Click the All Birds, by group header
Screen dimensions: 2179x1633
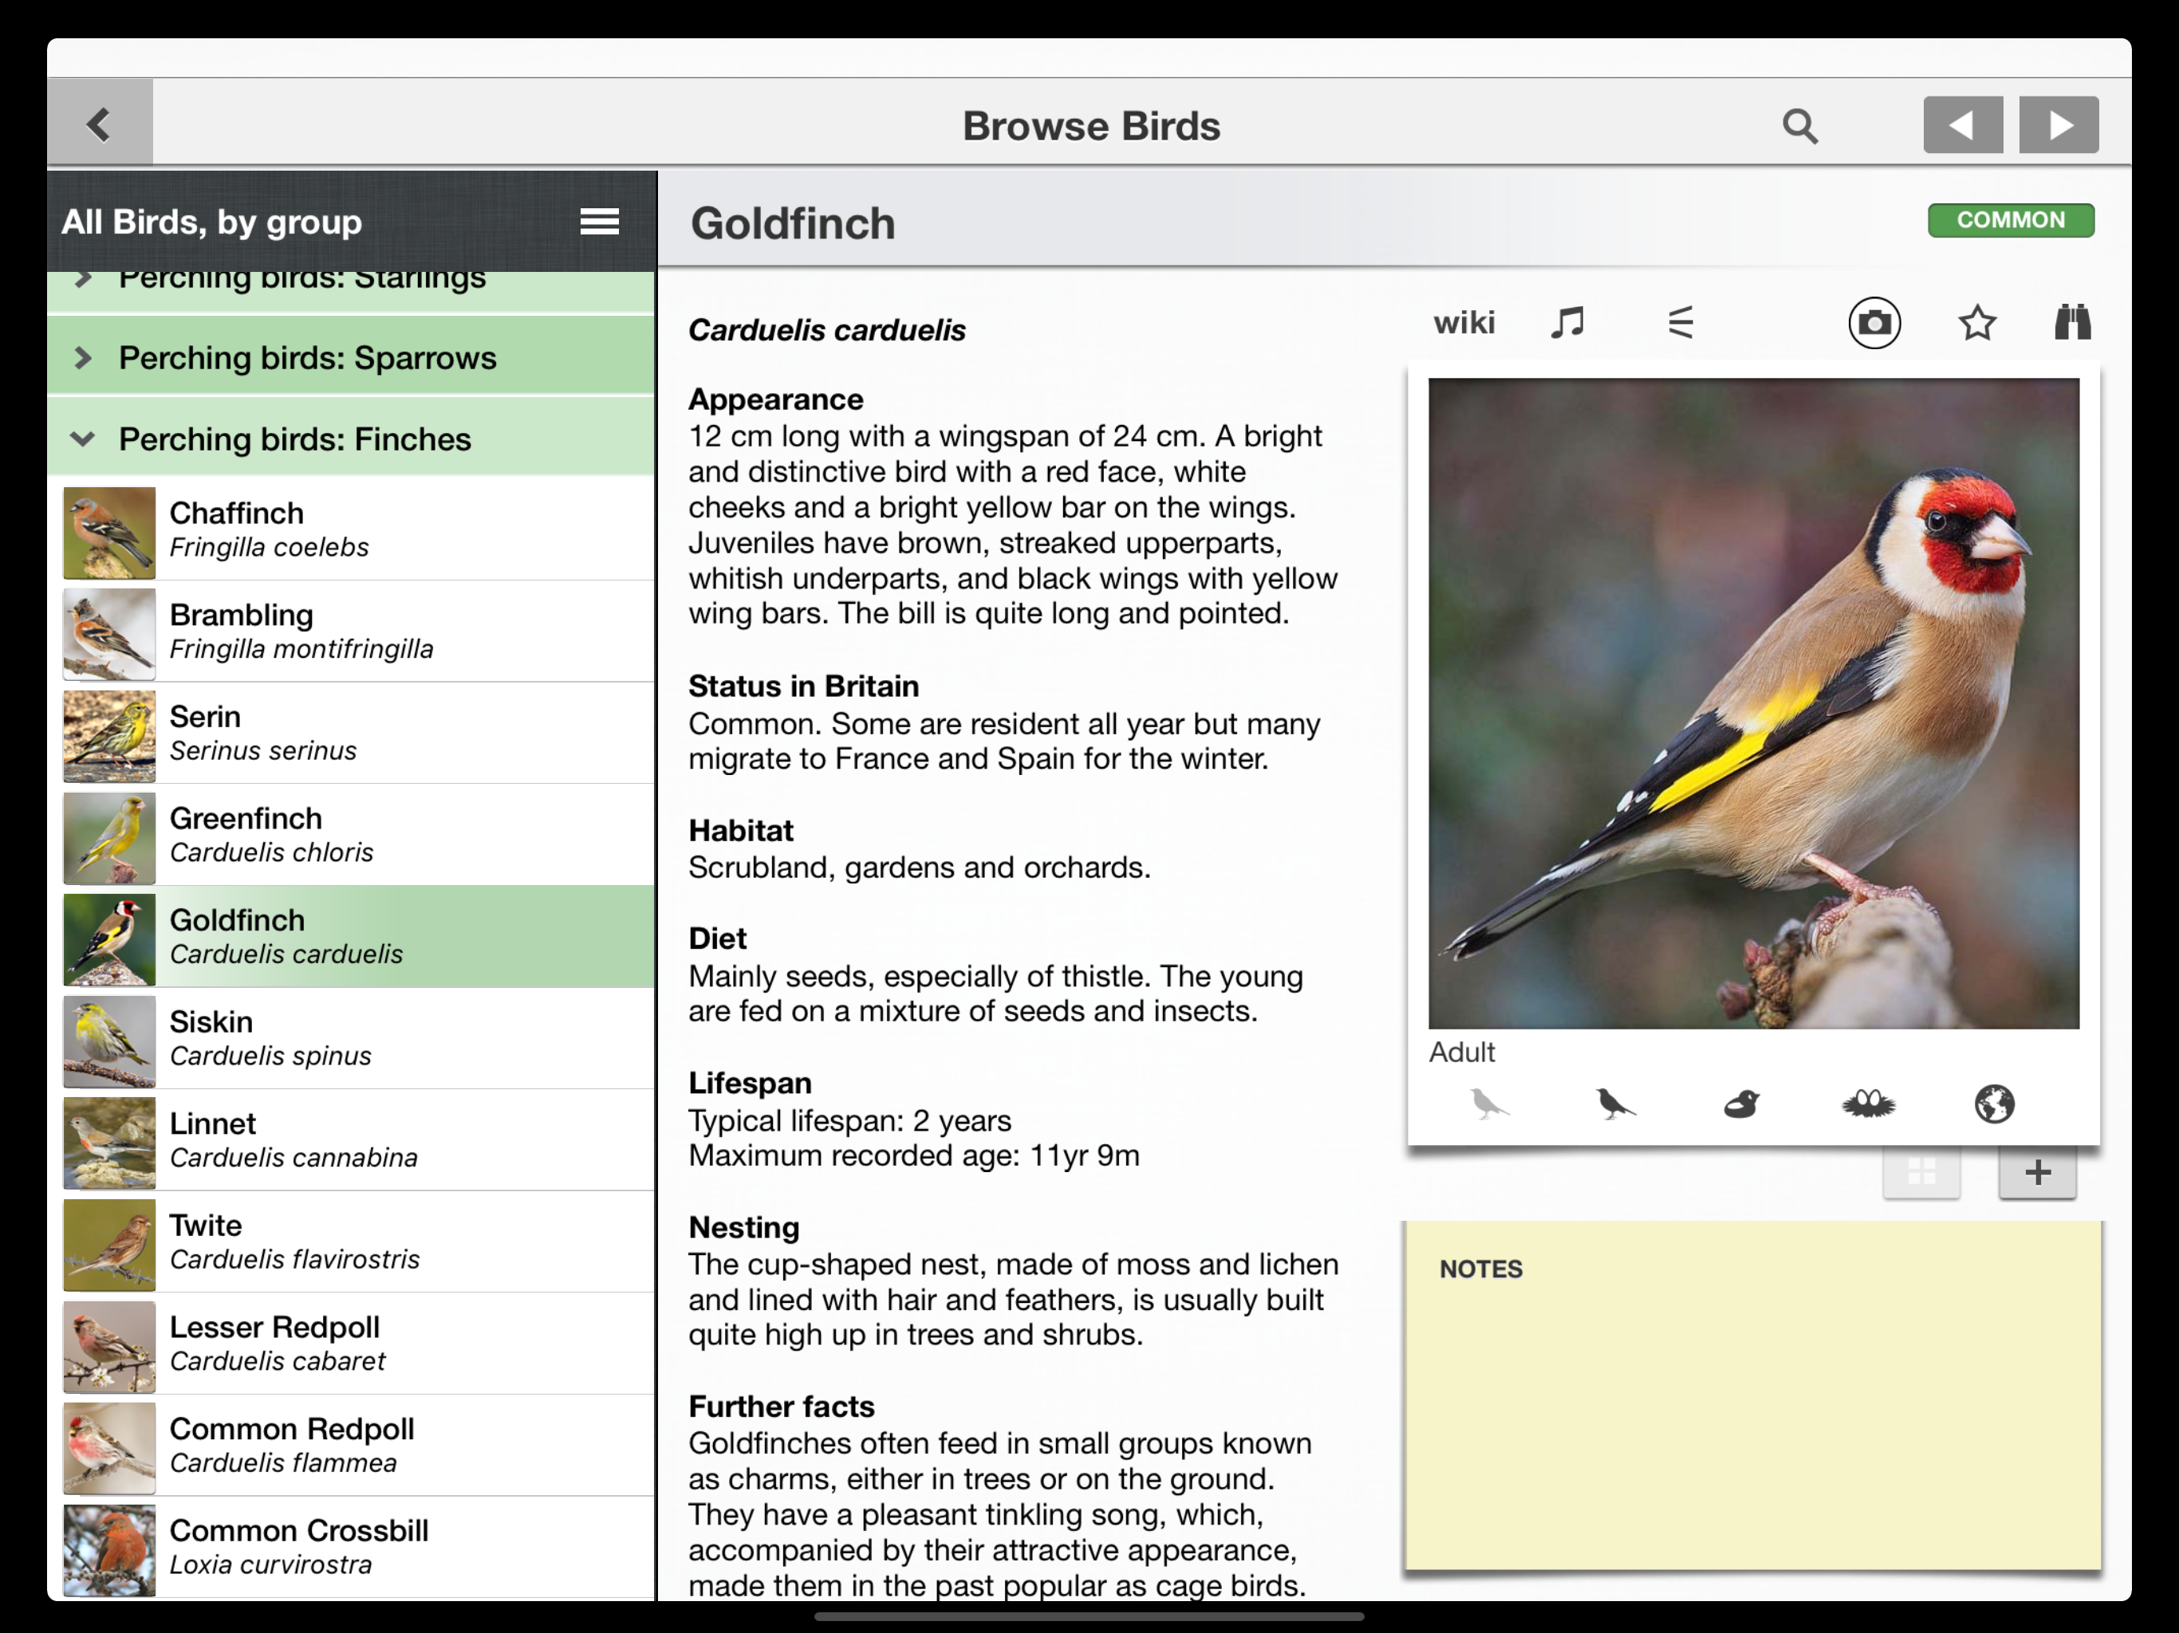(212, 222)
